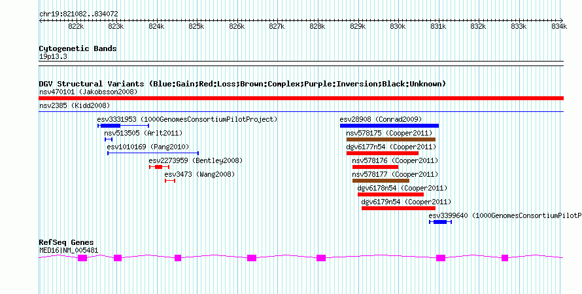Click the 829k ruler tick label
The height and width of the screenshot is (294, 582).
(x=358, y=27)
